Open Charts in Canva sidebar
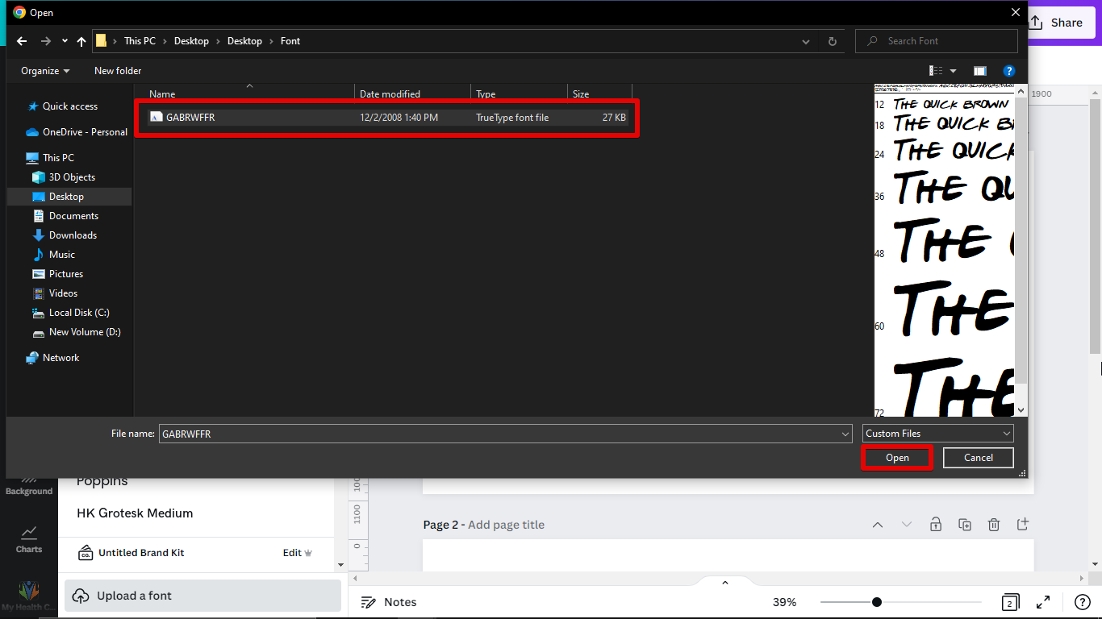This screenshot has height=619, width=1102. (x=29, y=540)
